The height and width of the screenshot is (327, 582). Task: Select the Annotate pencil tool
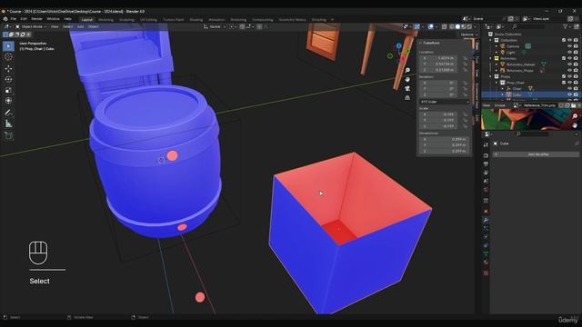pyautogui.click(x=8, y=113)
